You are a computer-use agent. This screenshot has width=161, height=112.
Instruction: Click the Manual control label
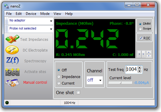point(35,82)
